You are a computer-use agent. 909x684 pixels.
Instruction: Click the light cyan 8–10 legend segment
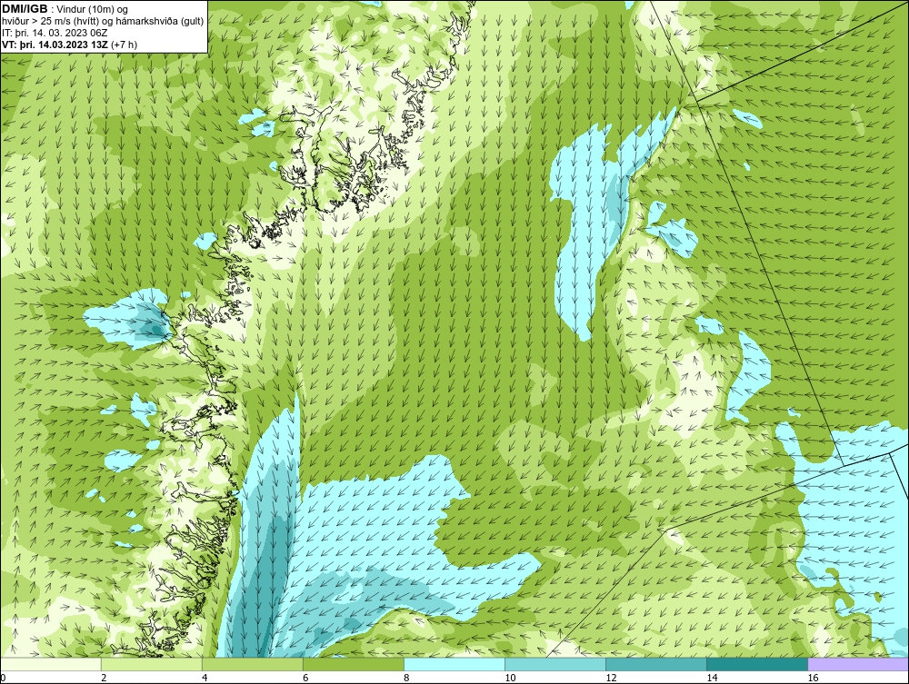454,664
